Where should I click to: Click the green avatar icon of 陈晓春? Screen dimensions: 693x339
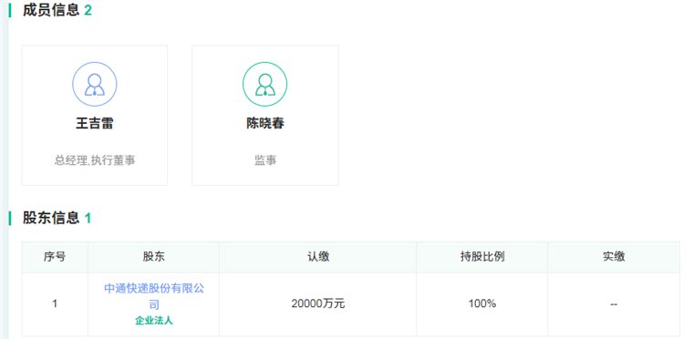point(264,84)
